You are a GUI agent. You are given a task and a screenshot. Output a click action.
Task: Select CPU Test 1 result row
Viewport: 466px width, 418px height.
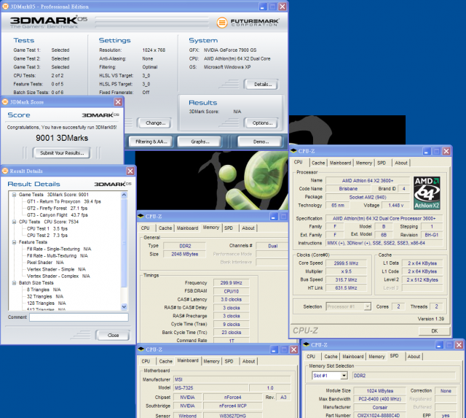pos(47,228)
